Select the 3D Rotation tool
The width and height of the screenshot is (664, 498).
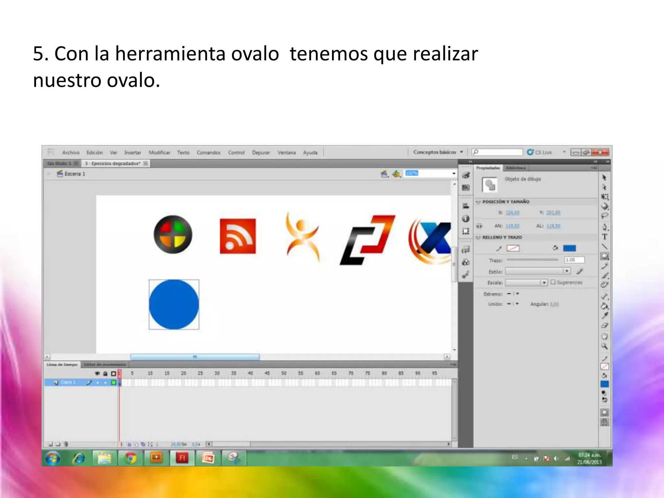(605, 206)
